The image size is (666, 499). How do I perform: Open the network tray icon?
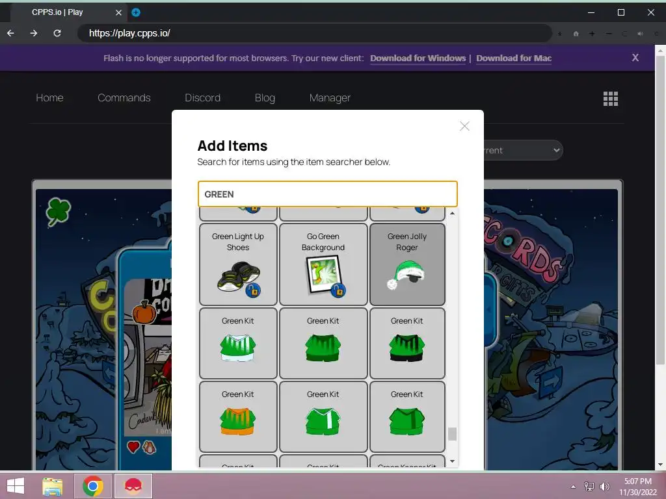(x=589, y=486)
